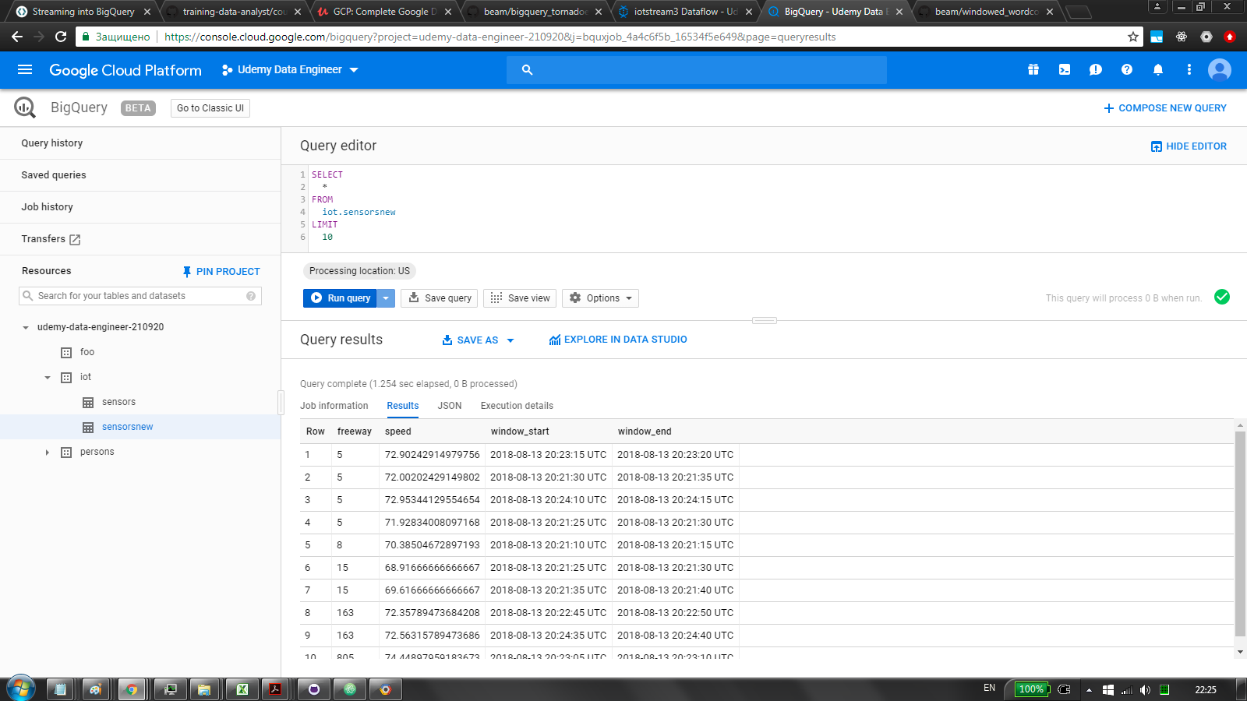
Task: Open the three-dot utilities menu
Action: (x=1189, y=69)
